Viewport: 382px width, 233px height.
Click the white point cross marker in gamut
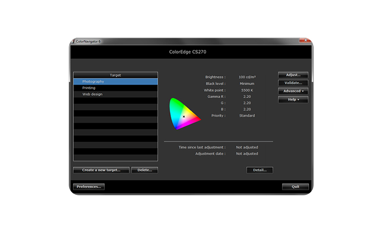(184, 116)
